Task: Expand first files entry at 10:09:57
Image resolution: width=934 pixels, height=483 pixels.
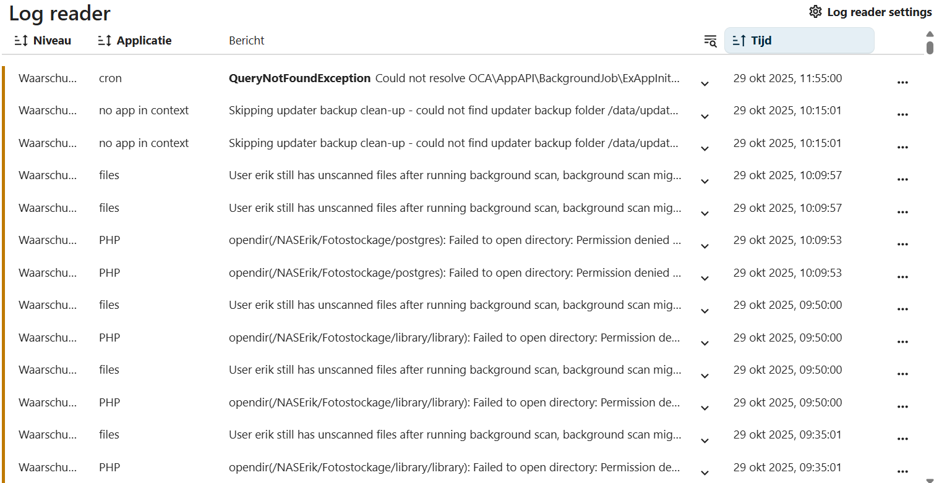Action: (x=705, y=181)
